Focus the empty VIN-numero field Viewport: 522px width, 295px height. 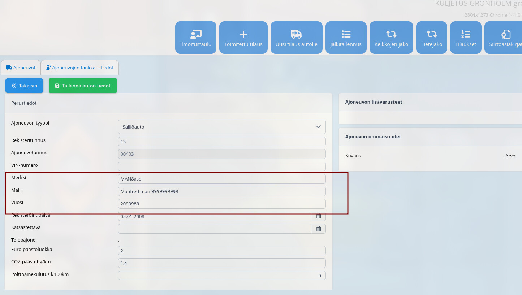(x=222, y=166)
